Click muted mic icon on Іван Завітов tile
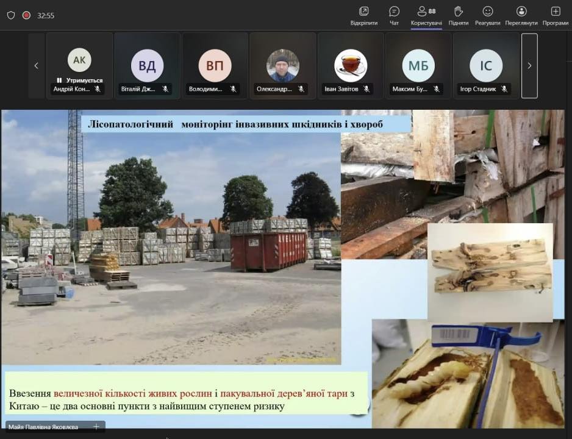Screen dimensions: 572x439 pos(366,89)
